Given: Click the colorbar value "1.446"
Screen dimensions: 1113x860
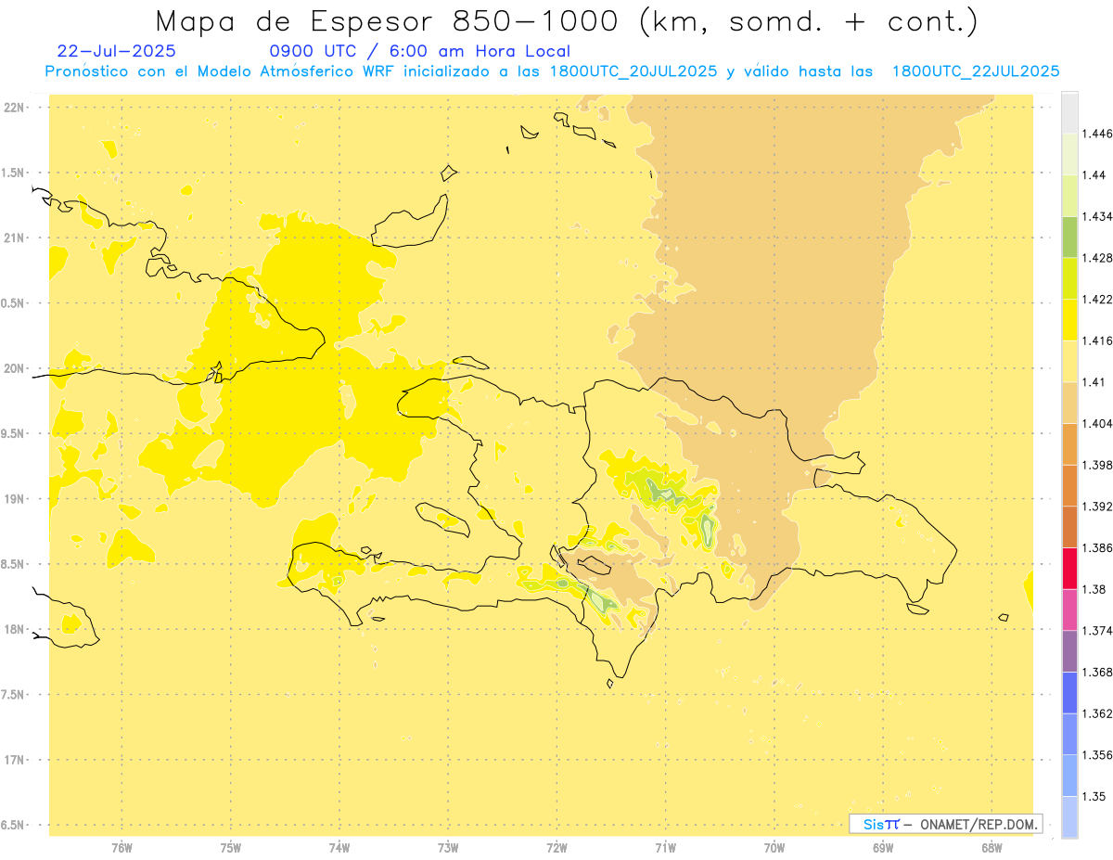Looking at the screenshot, I should tap(1096, 134).
